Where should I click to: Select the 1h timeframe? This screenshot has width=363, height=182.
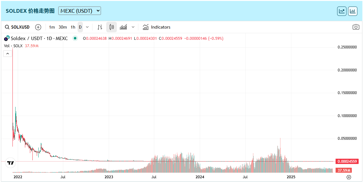pos(73,27)
